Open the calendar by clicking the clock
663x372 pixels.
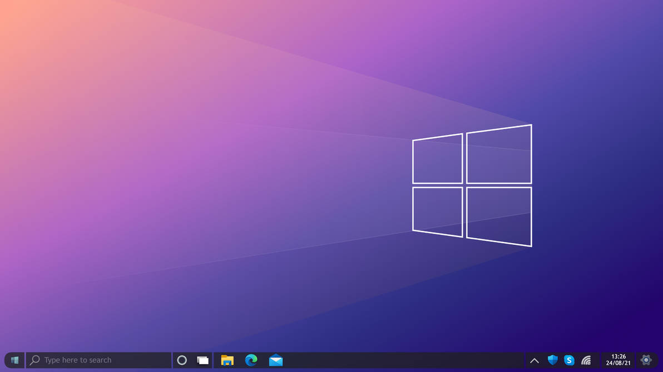point(619,360)
